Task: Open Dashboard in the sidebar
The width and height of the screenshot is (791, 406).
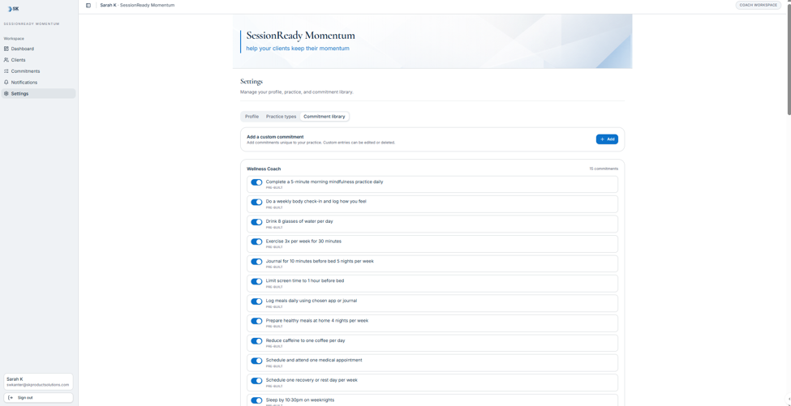Action: tap(38, 49)
